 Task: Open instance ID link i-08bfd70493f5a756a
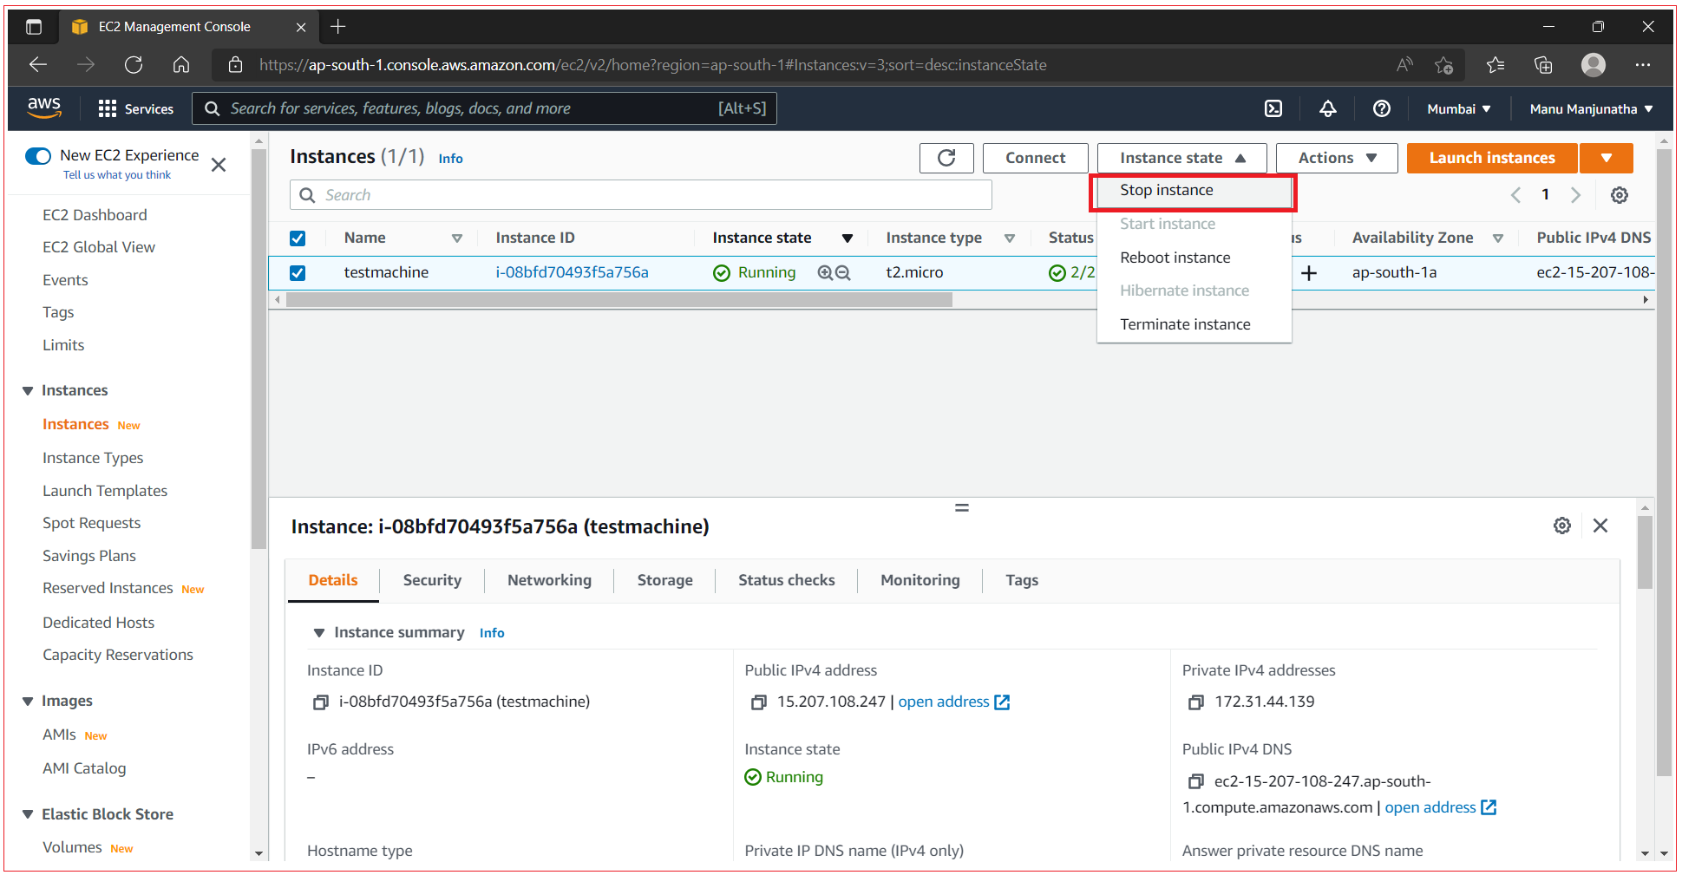[572, 272]
